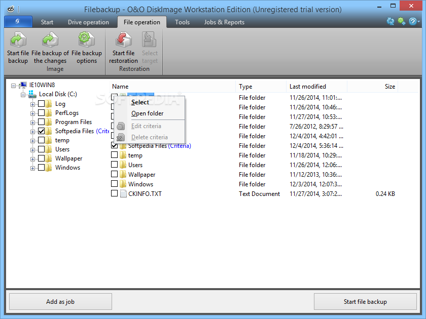Click the blue application menu button

(x=18, y=21)
